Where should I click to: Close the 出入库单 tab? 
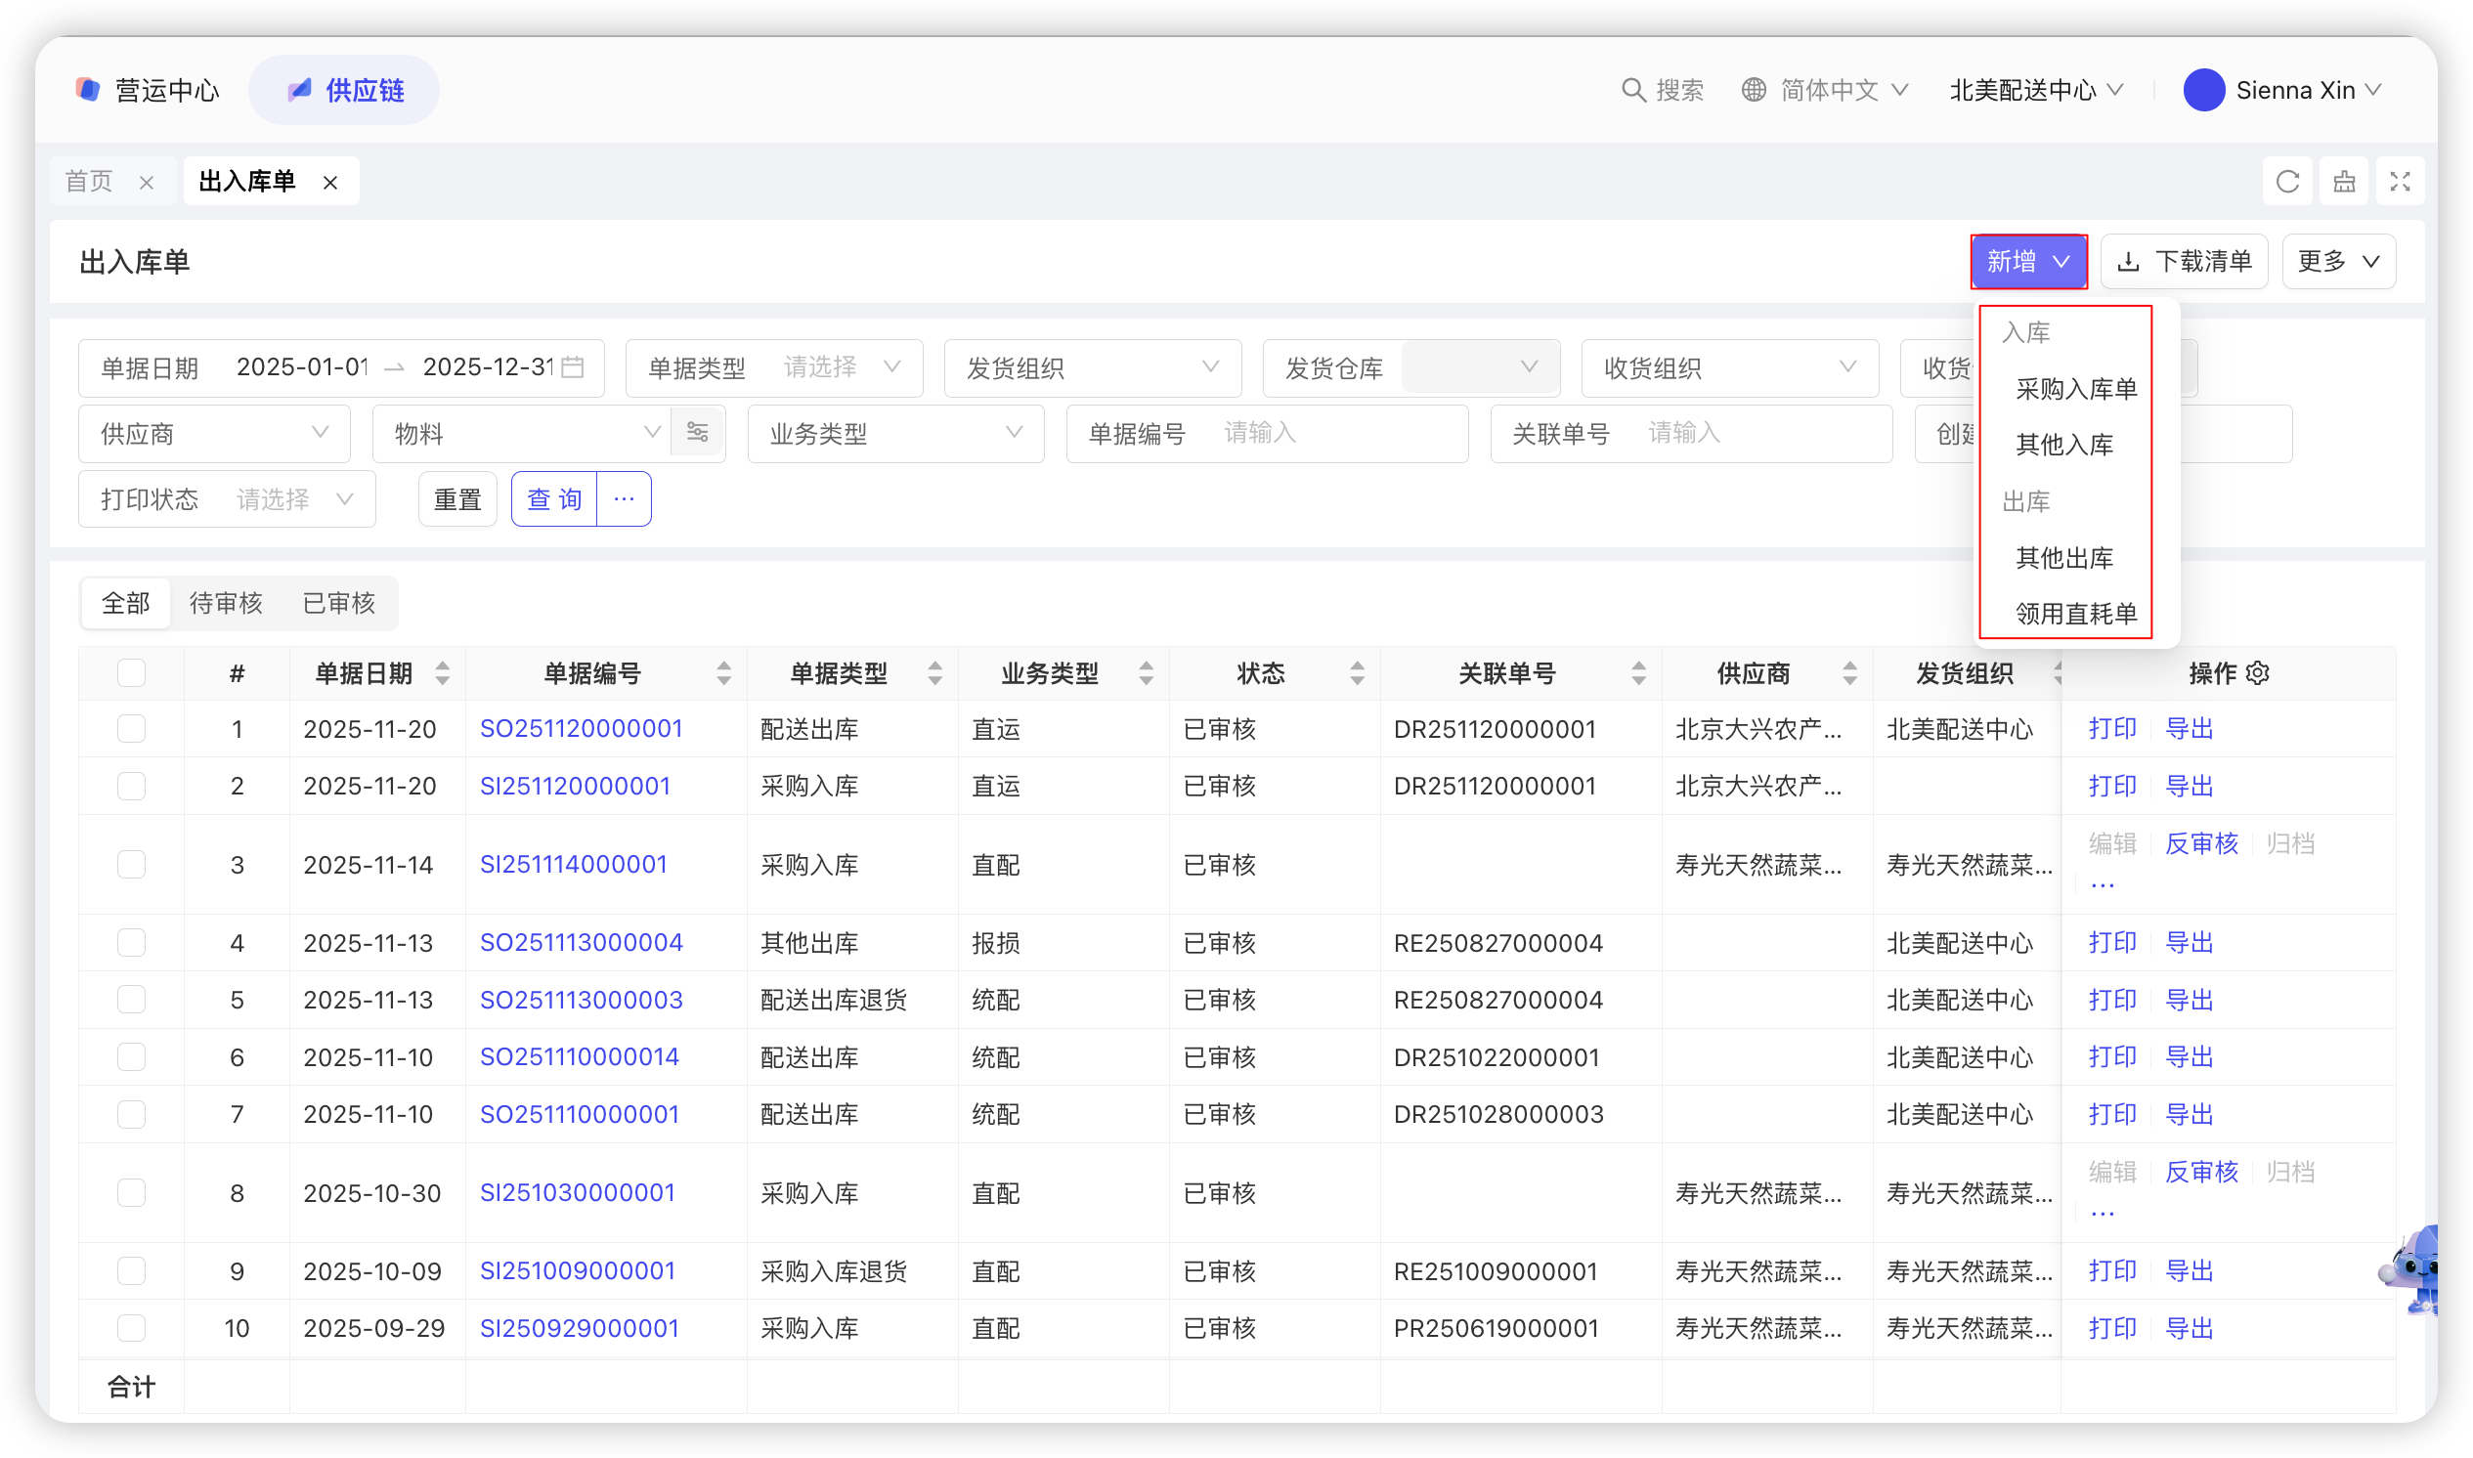click(331, 183)
